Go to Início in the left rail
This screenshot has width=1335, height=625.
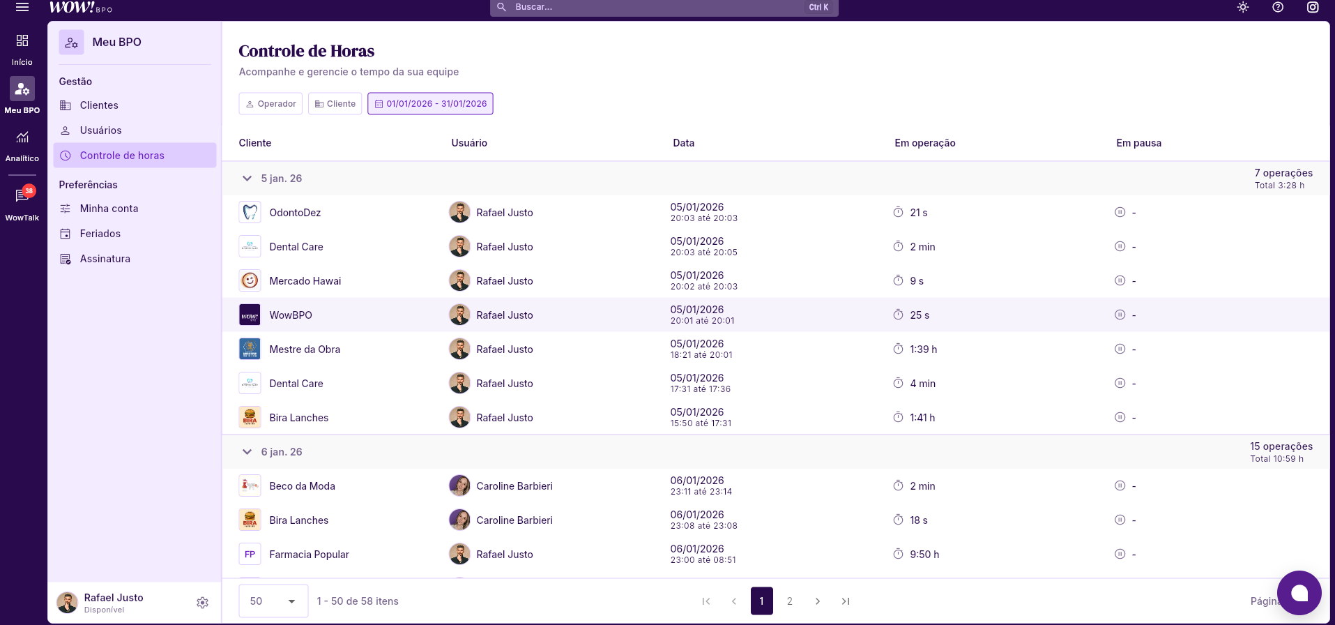[22, 48]
